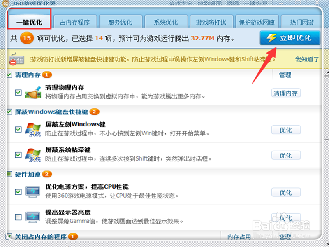Image resolution: width=329 pixels, height=247 pixels.
Task: Select the 系统优化 tab
Action: (x=166, y=22)
